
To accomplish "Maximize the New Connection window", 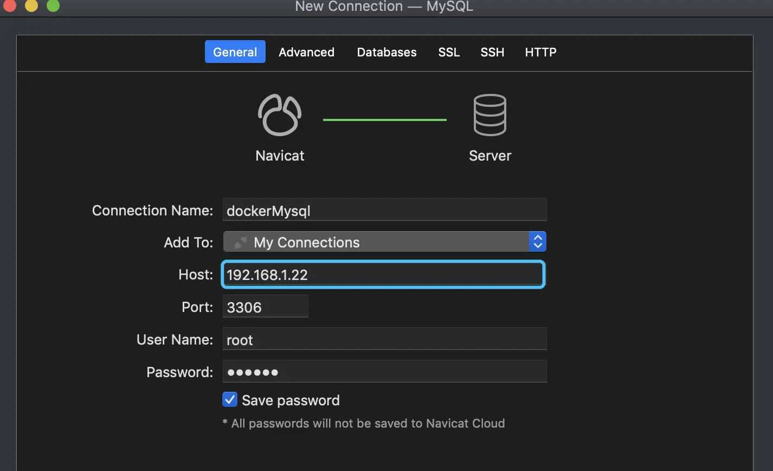I will 53,5.
